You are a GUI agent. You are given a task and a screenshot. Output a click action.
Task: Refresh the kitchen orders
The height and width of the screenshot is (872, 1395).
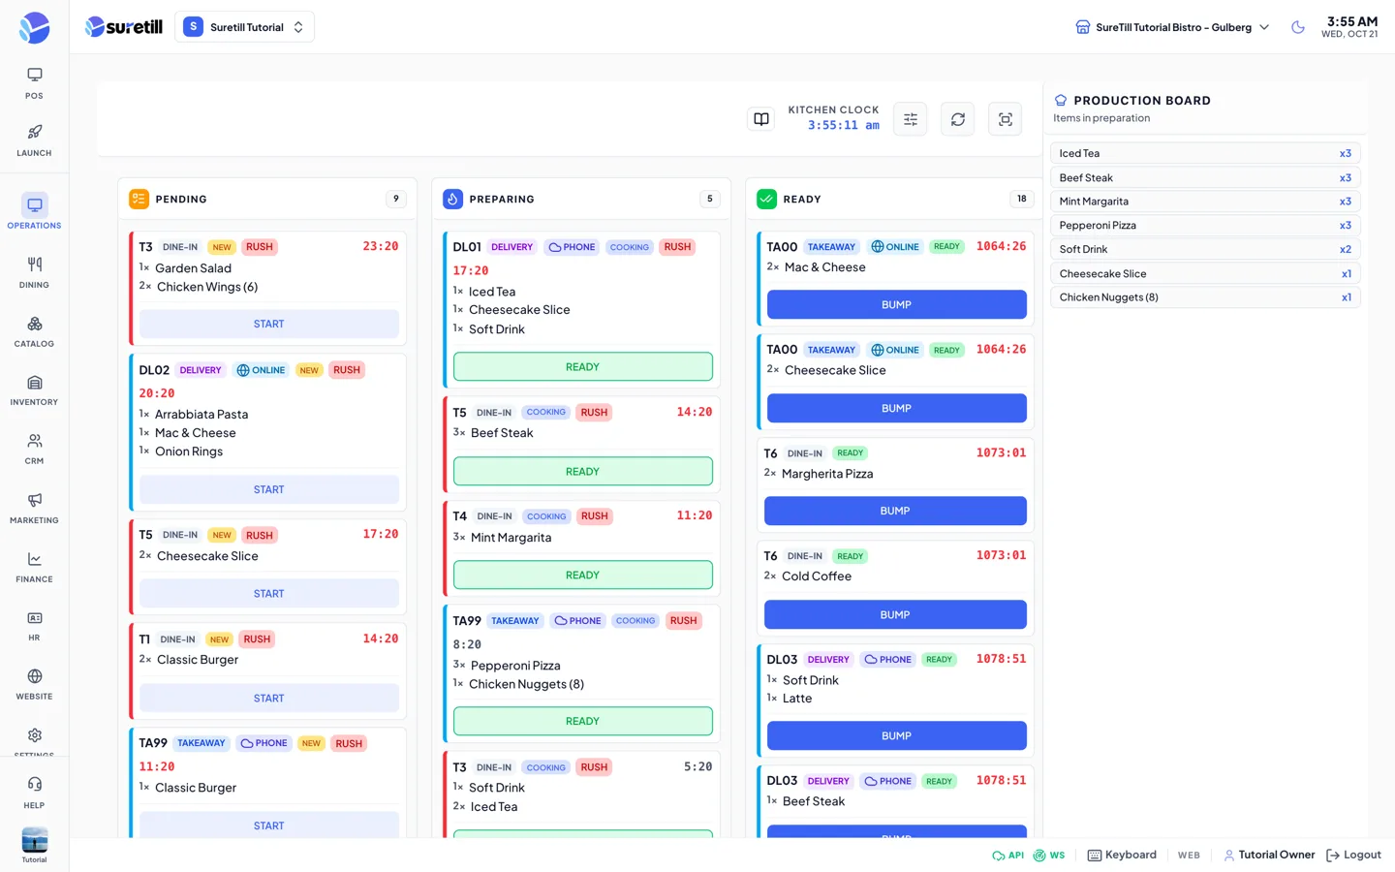point(958,119)
